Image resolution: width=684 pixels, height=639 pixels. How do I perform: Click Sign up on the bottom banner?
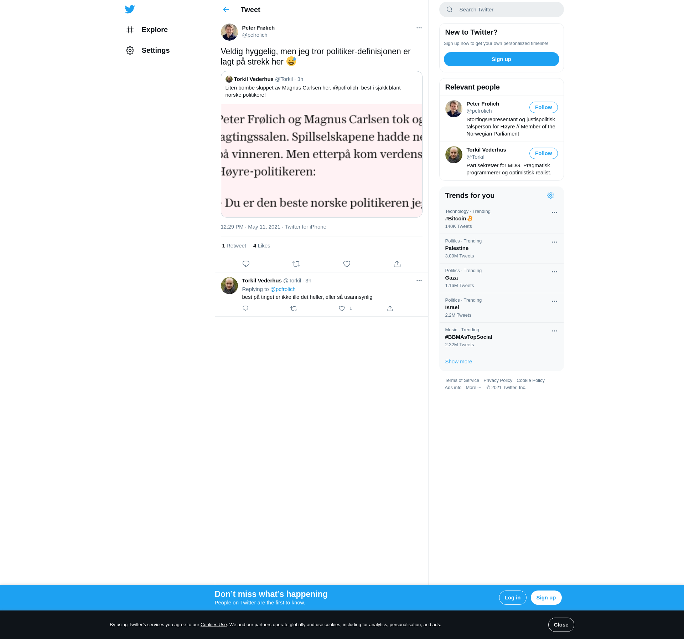point(546,598)
